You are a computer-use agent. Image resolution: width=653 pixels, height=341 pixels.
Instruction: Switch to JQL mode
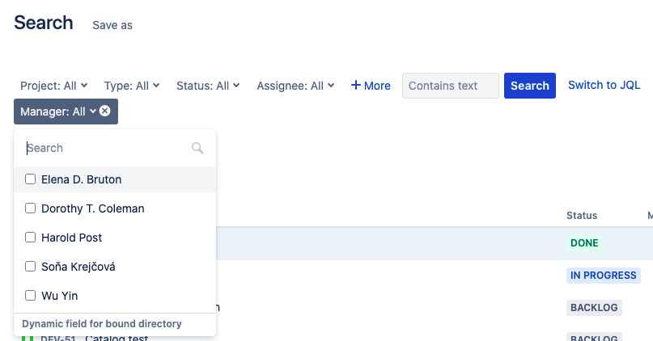(x=604, y=85)
